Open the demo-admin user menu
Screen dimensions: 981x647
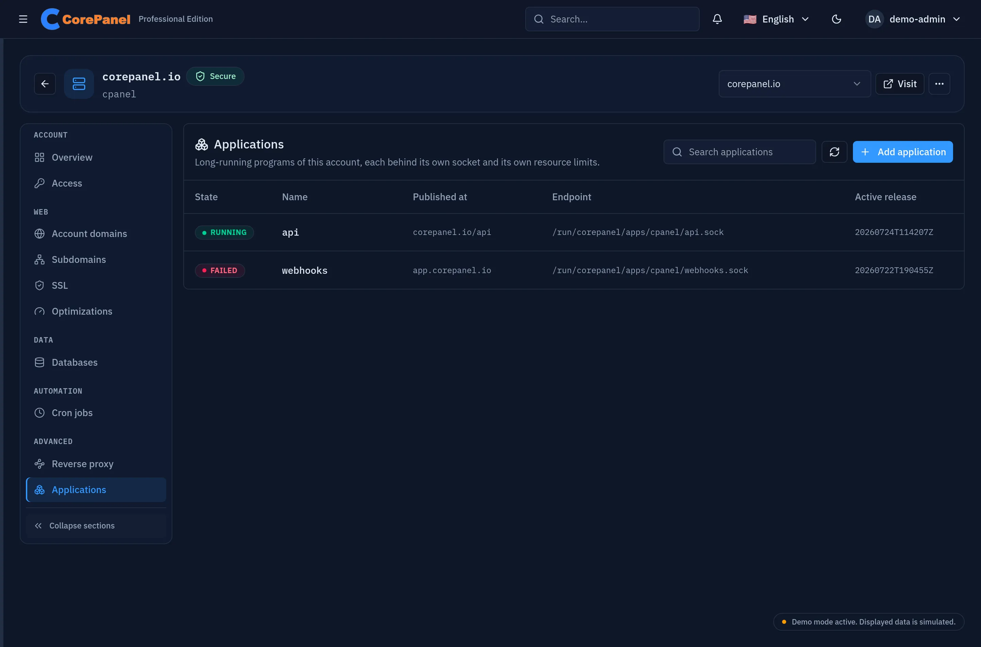[x=913, y=19]
